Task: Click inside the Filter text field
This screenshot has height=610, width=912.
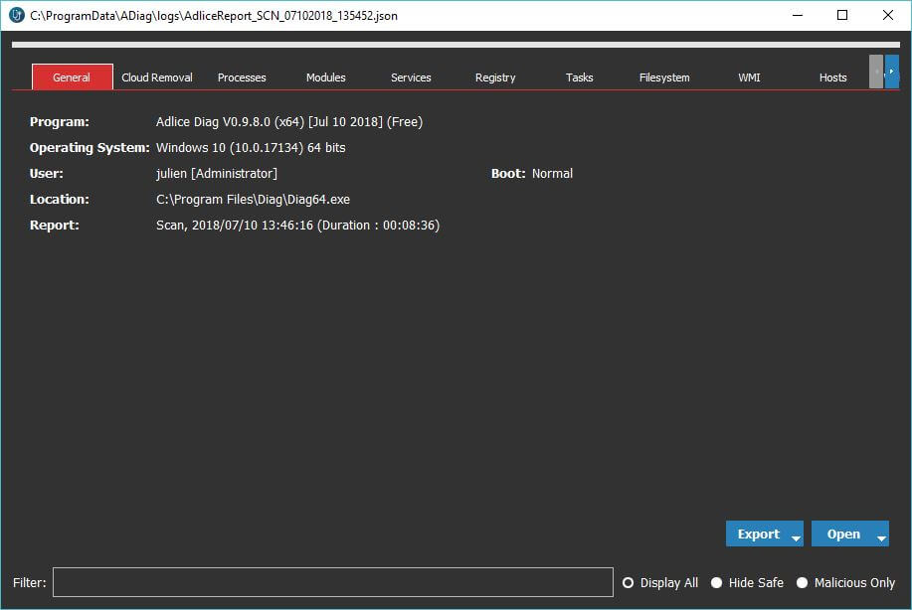Action: pos(332,582)
